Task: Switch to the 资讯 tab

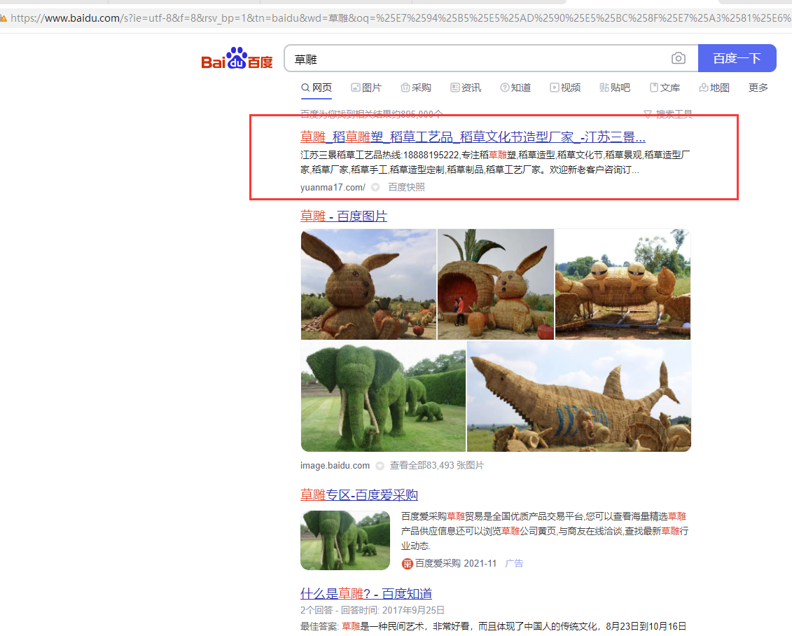Action: pos(466,88)
